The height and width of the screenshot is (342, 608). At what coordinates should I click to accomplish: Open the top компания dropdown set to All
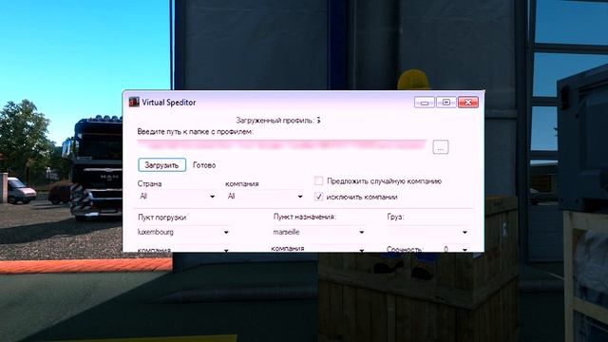(x=265, y=197)
